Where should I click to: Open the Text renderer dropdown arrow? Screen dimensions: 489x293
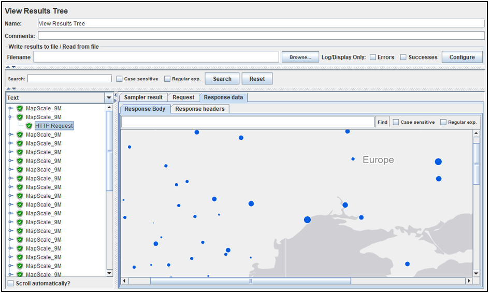click(109, 97)
